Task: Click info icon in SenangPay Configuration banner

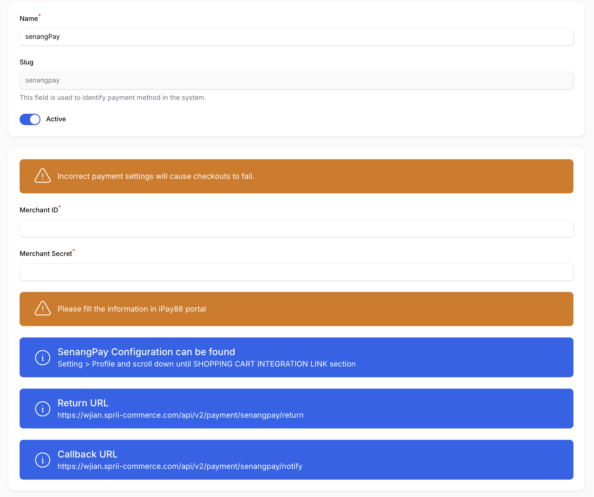Action: pyautogui.click(x=43, y=358)
